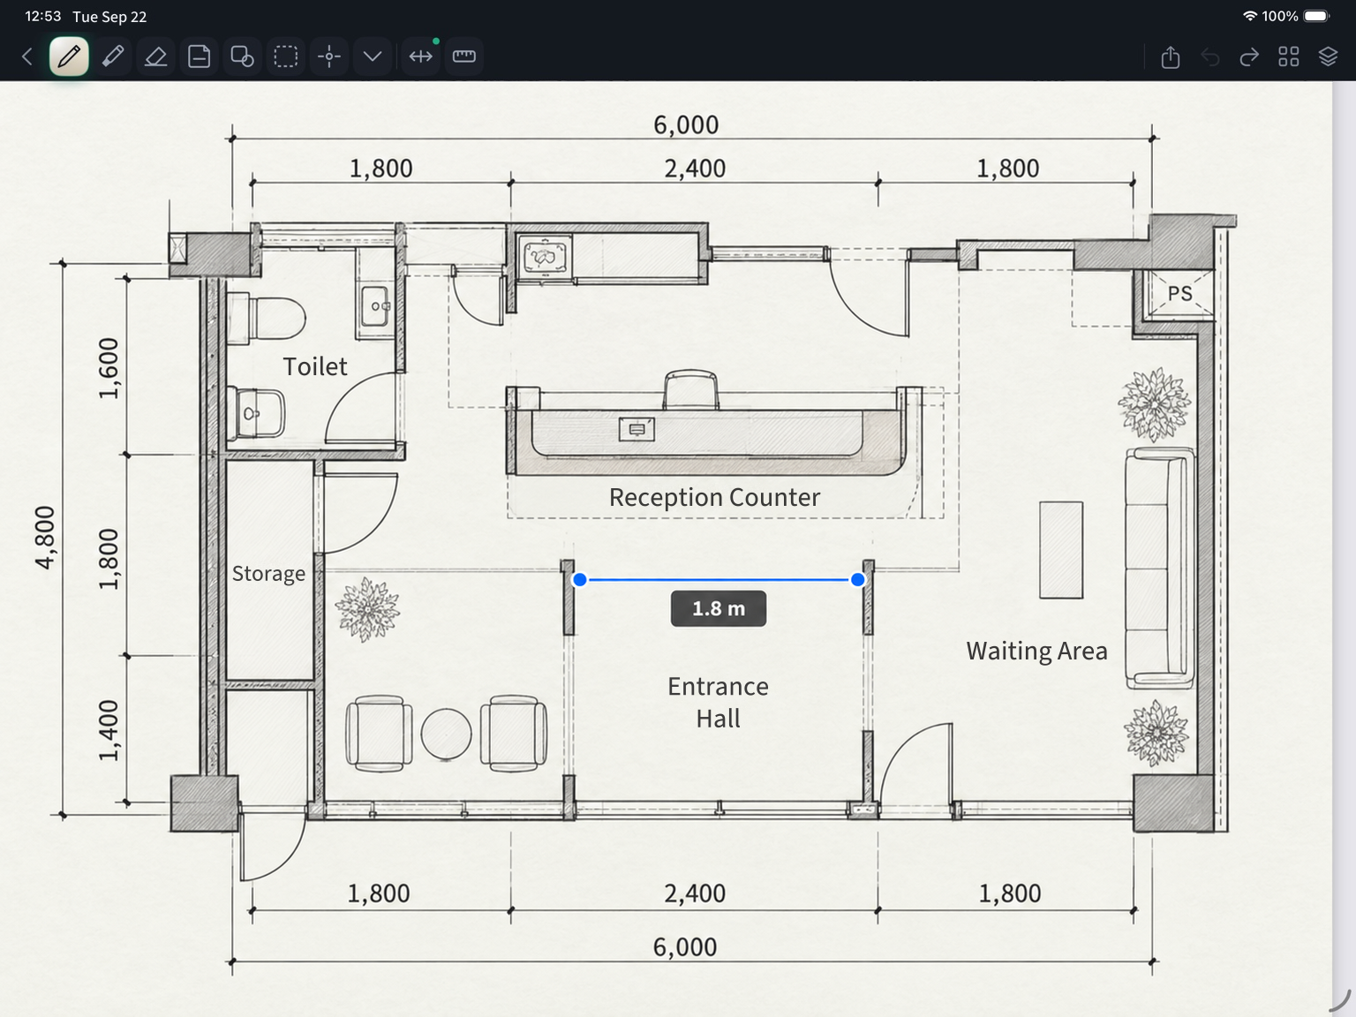This screenshot has width=1356, height=1017.
Task: Tap the 1.8 m measurement label
Action: [719, 608]
